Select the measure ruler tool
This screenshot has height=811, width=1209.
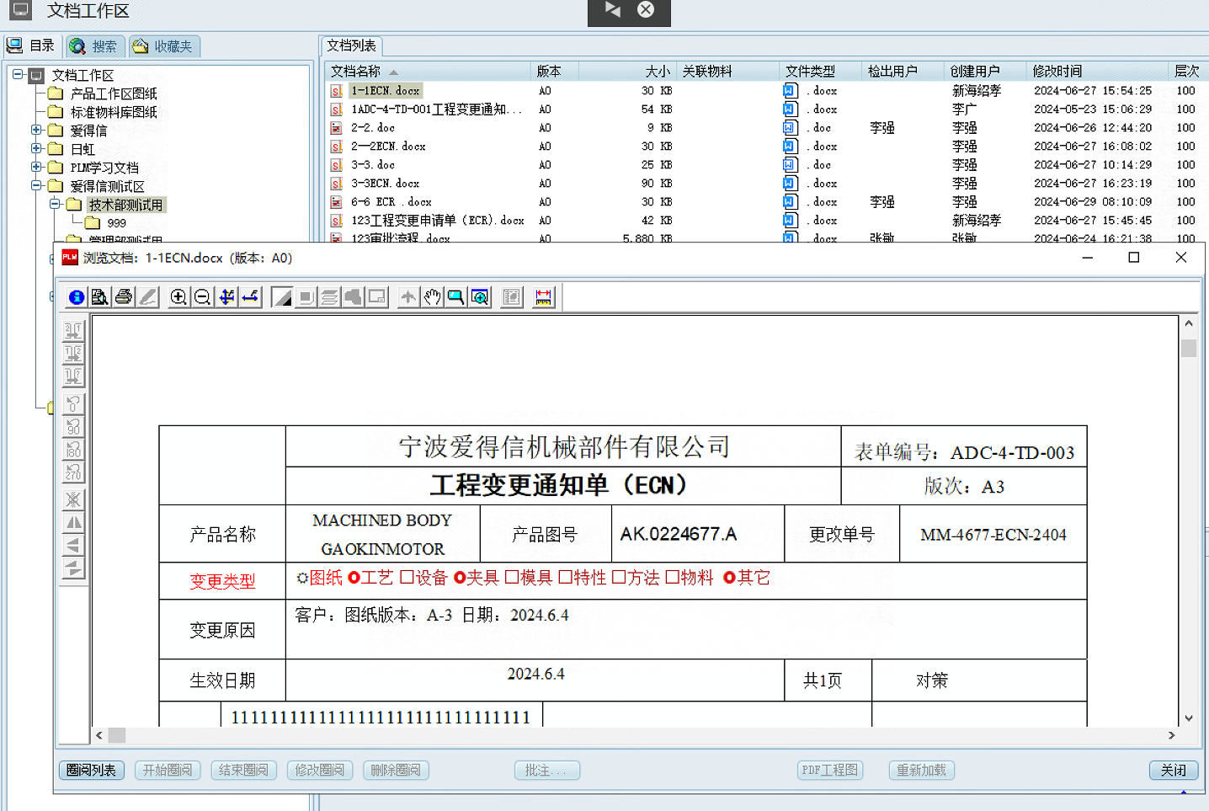(x=544, y=297)
